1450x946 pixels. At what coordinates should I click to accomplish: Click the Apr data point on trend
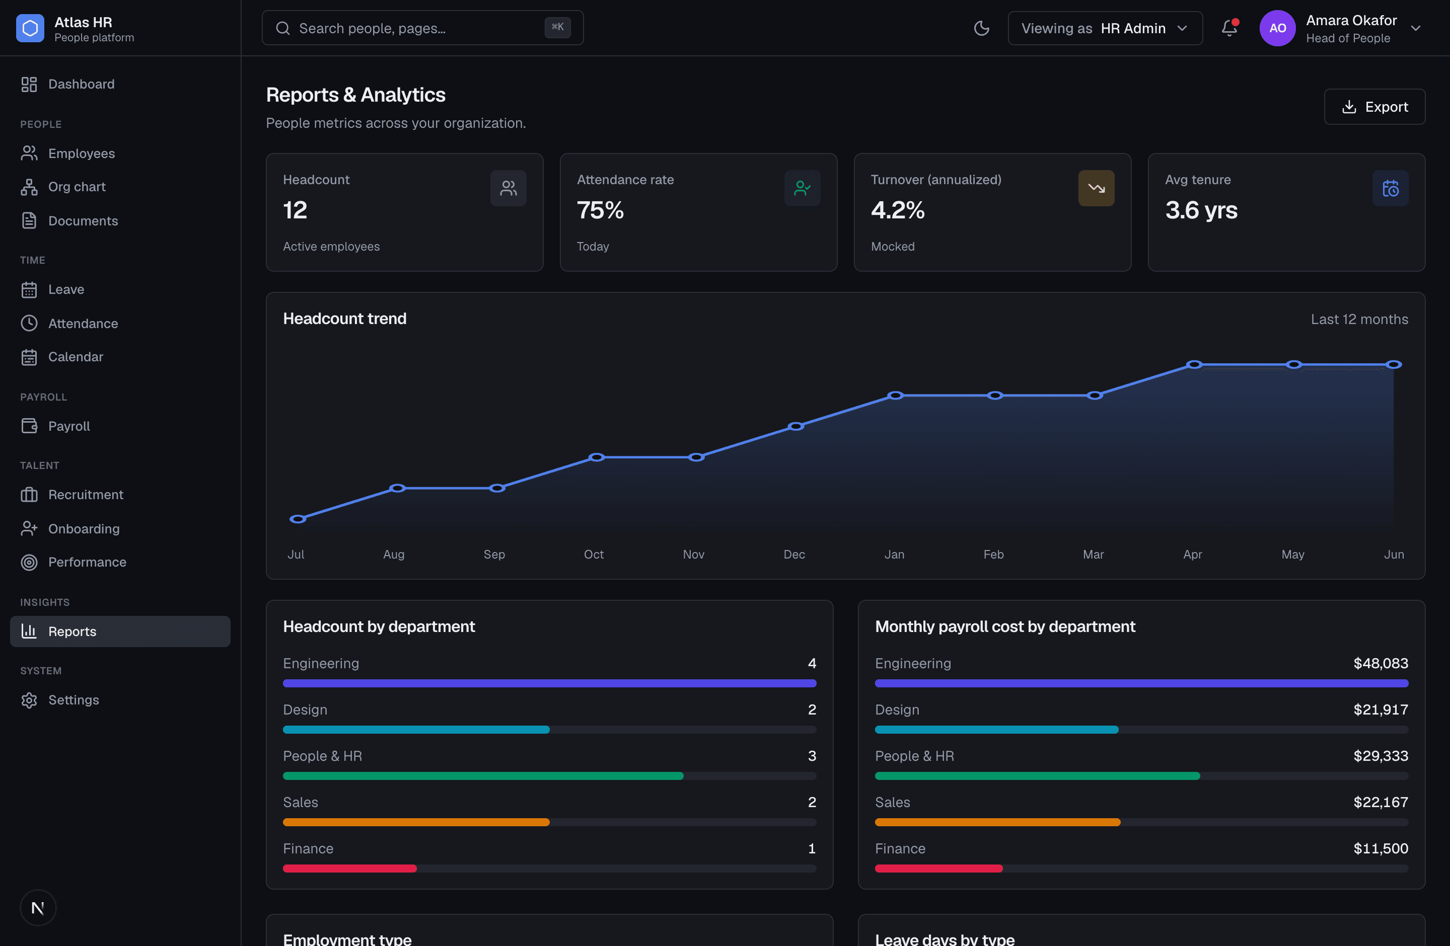(x=1194, y=365)
